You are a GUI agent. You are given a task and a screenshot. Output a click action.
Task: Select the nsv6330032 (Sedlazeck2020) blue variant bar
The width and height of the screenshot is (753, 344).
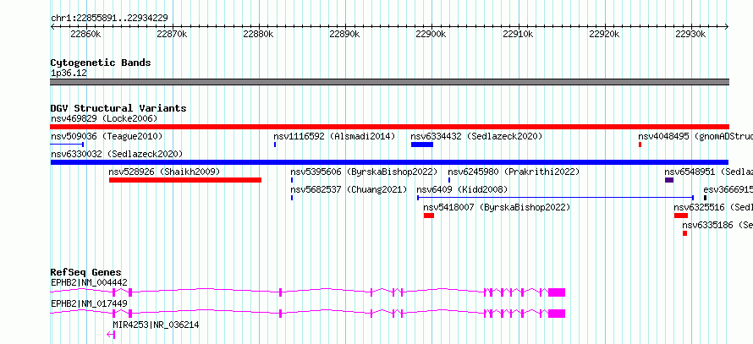pos(389,162)
